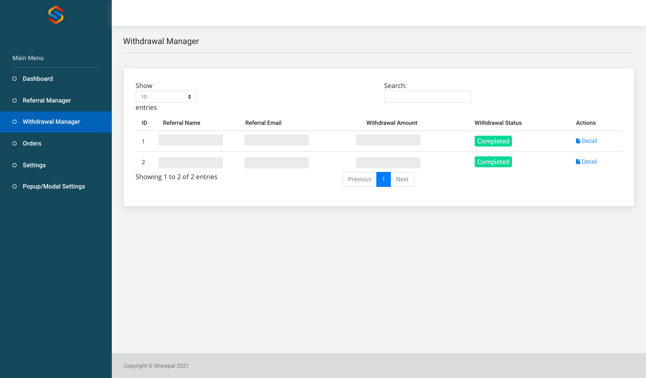
Task: Click the Next pagination button
Action: (x=402, y=179)
